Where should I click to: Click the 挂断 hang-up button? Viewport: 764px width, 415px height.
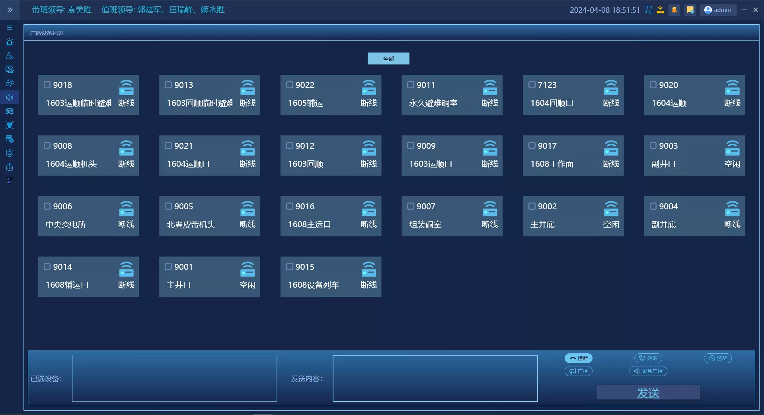(x=579, y=358)
